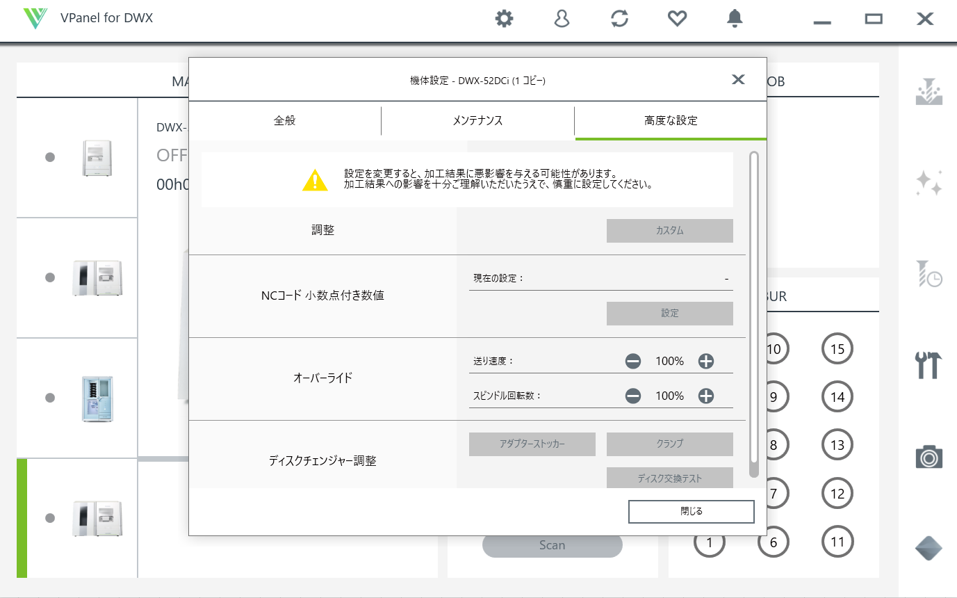The image size is (957, 598).
Task: Click the VPanel logo icon
Action: click(x=35, y=19)
